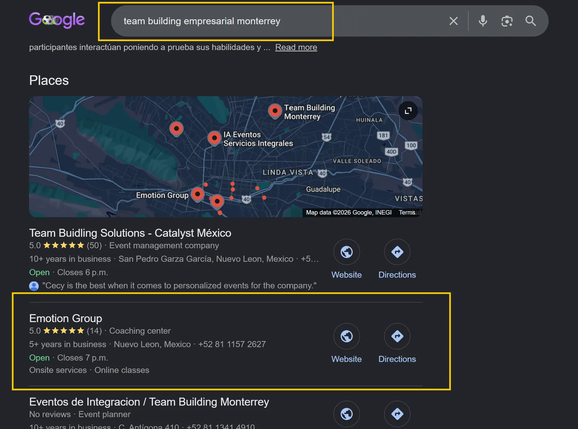Get Directions to Eventos de Integracion
The image size is (578, 429).
coord(397,414)
